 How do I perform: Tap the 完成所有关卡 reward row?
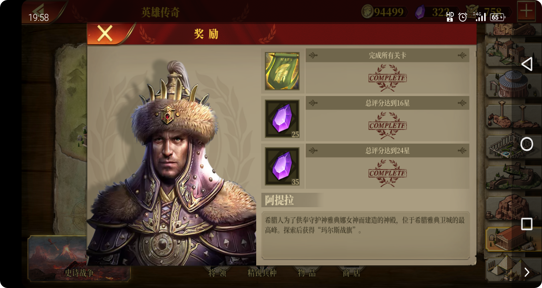[387, 71]
